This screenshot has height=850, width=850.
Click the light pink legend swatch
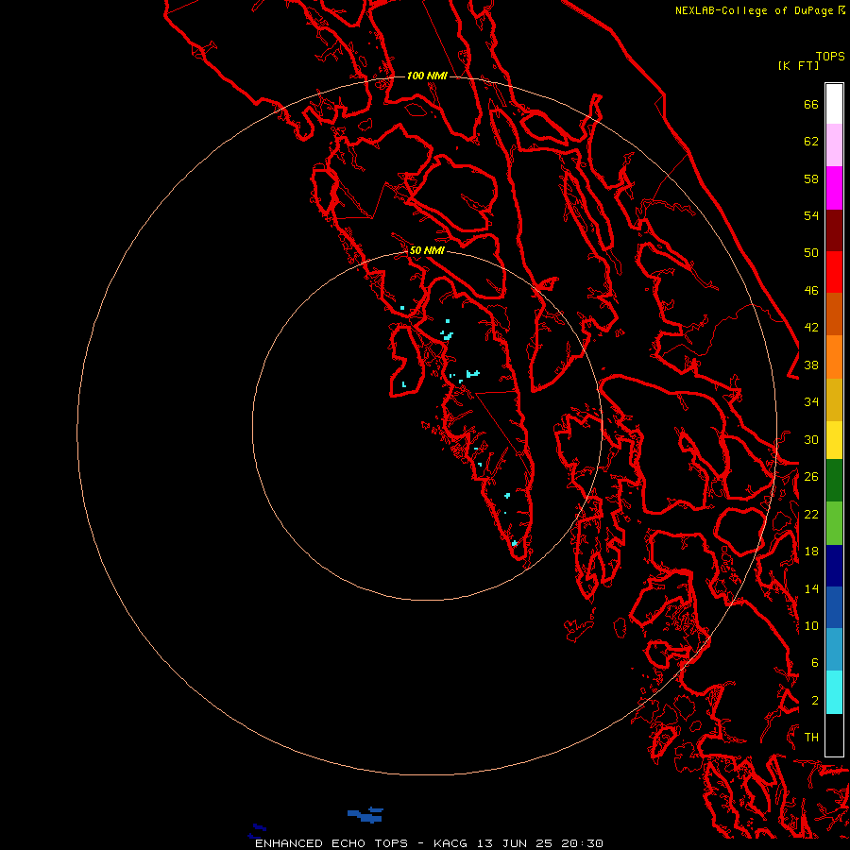coord(834,145)
